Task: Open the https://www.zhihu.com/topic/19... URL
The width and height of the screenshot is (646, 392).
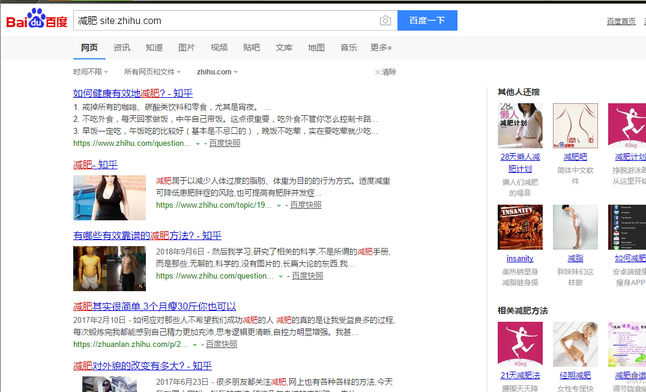Action: click(214, 205)
